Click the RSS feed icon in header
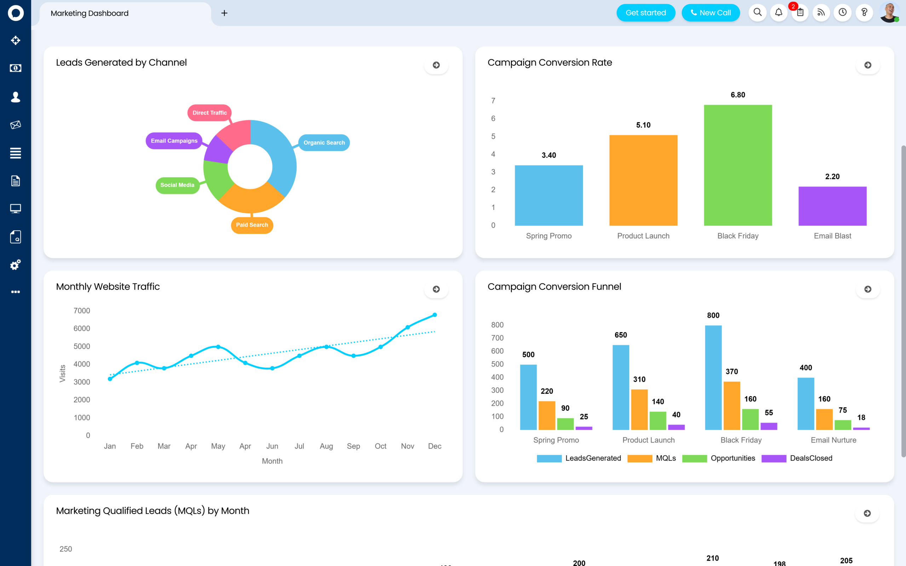This screenshot has width=906, height=566. [821, 13]
